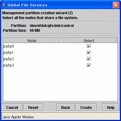Click the Cancel button
The width and height of the screenshot is (121, 121).
(x=12, y=107)
